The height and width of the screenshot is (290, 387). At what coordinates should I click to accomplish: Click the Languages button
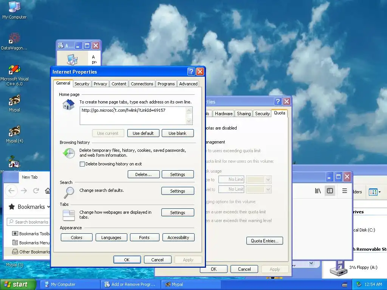tap(111, 238)
